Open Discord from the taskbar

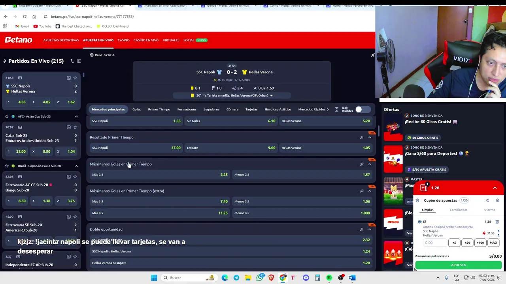[306, 278]
